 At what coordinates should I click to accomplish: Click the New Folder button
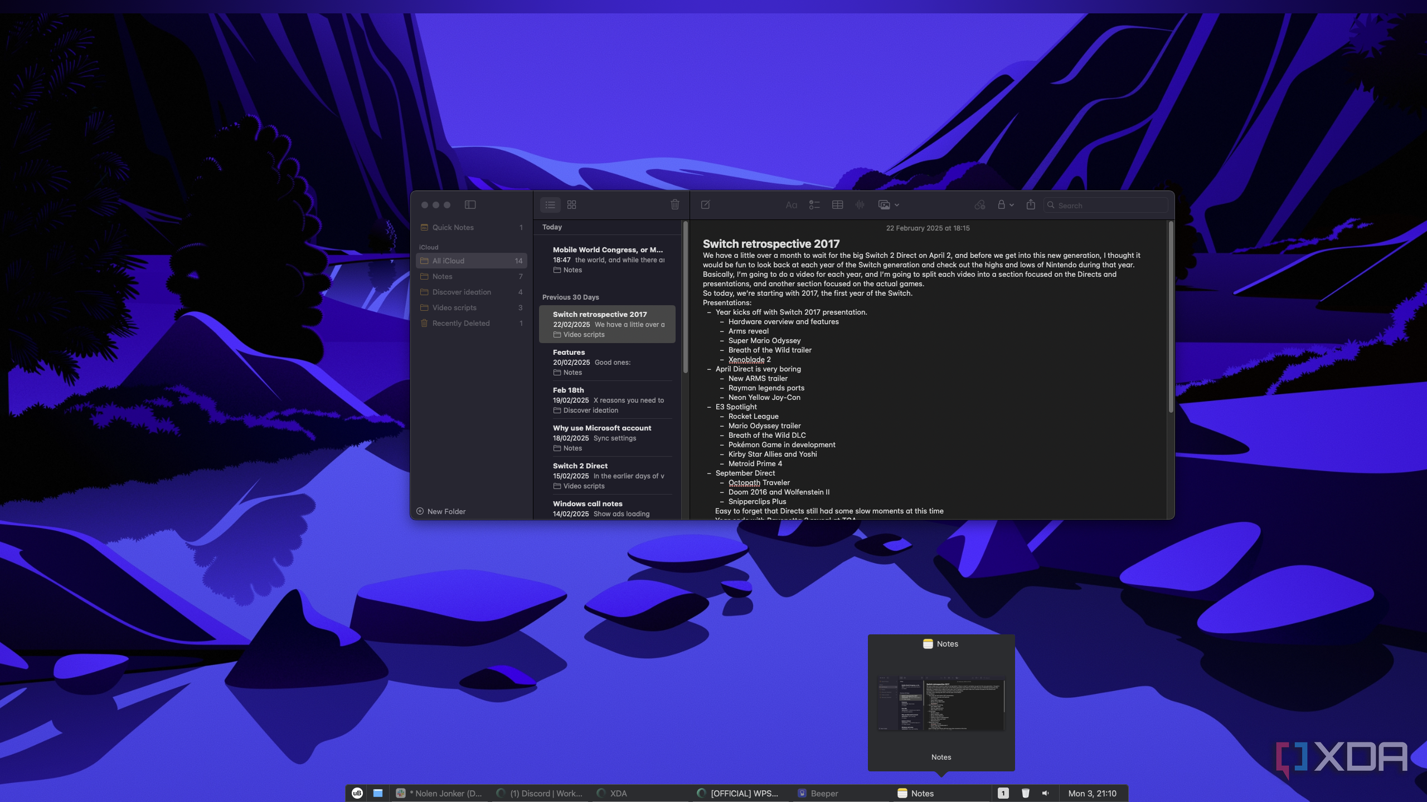(x=441, y=511)
